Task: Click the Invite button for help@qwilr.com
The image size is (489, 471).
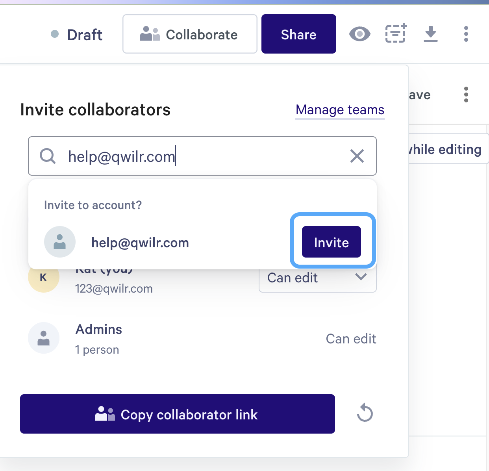Action: pyautogui.click(x=331, y=242)
